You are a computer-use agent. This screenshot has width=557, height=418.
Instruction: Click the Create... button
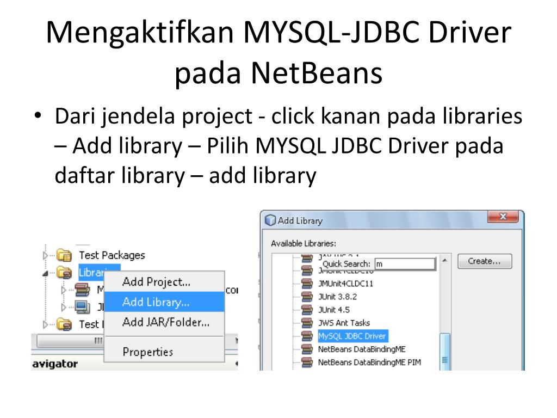click(x=485, y=261)
